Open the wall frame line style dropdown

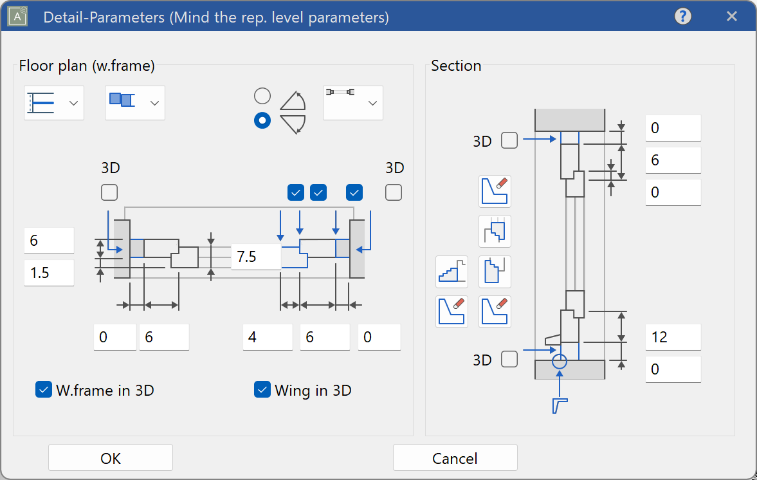click(54, 103)
